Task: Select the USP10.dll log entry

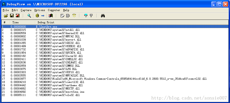Action: (x=115, y=72)
